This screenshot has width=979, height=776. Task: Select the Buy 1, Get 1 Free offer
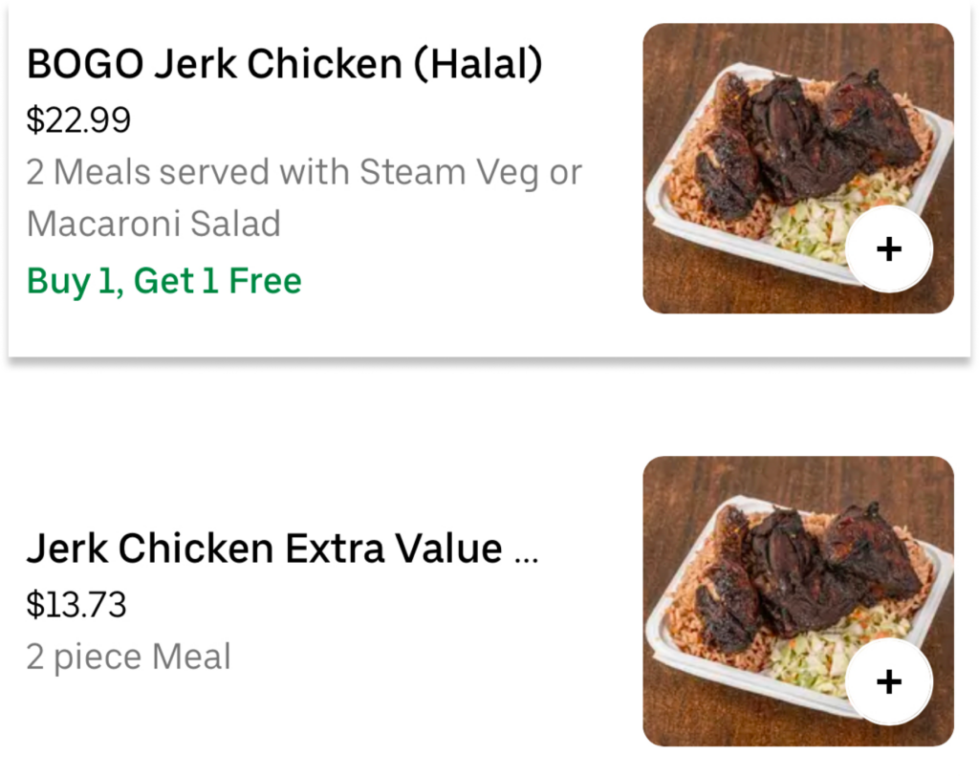[x=164, y=281]
